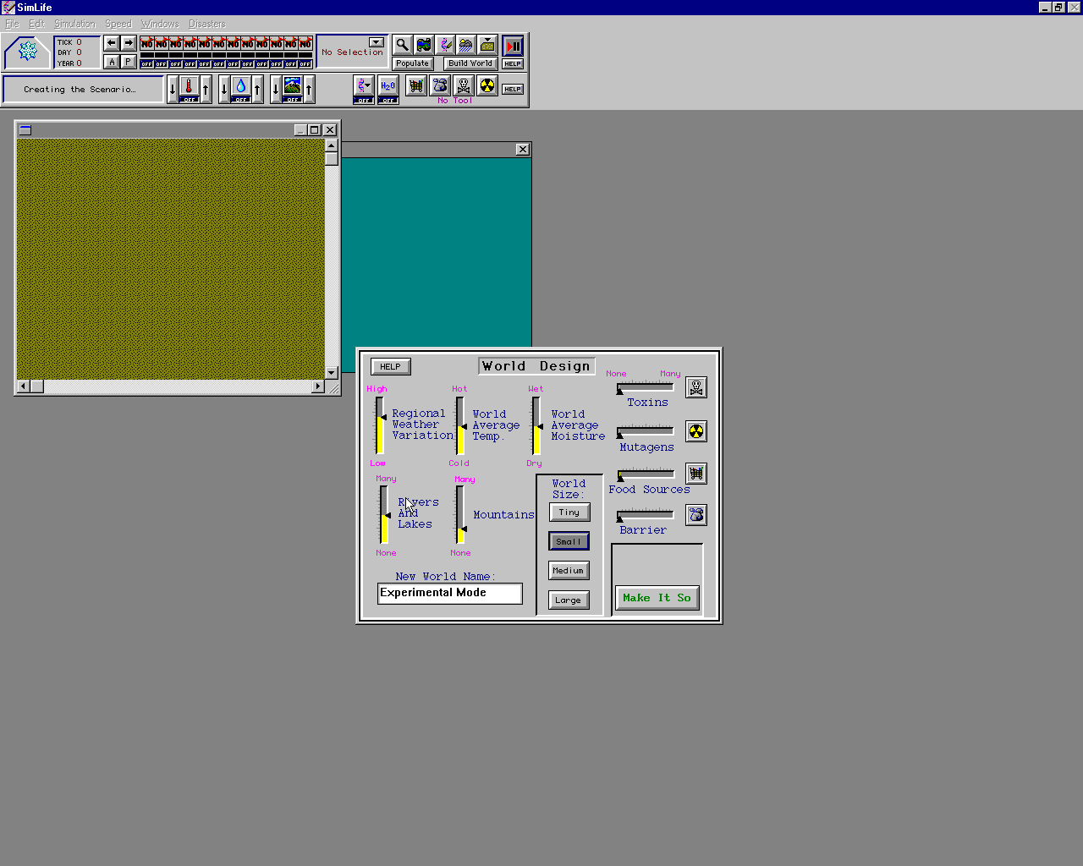The width and height of the screenshot is (1083, 866).
Task: Adjust the World Average Temp slider
Action: pos(460,425)
